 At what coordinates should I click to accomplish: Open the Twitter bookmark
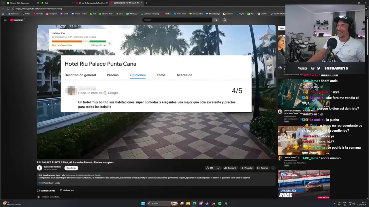point(26,14)
